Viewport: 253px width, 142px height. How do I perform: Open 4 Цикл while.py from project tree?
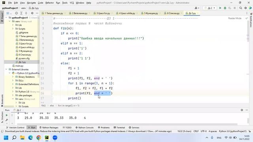(25, 47)
